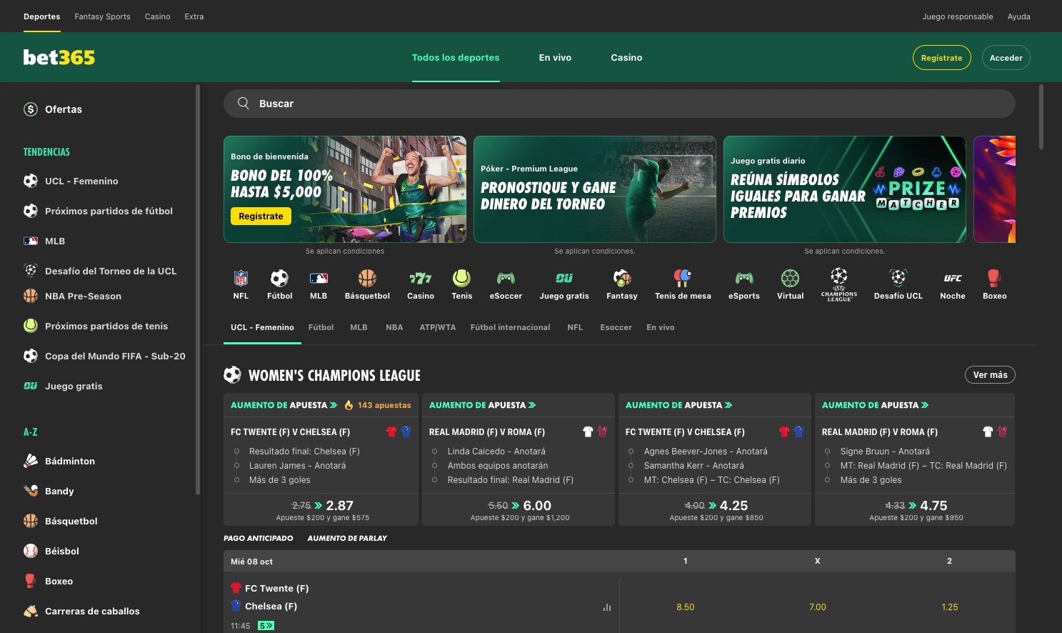Click Ver más for Women's Champions League

tap(990, 374)
